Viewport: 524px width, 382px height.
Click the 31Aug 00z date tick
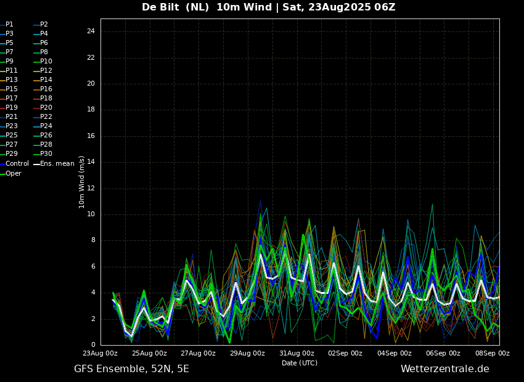click(x=297, y=354)
